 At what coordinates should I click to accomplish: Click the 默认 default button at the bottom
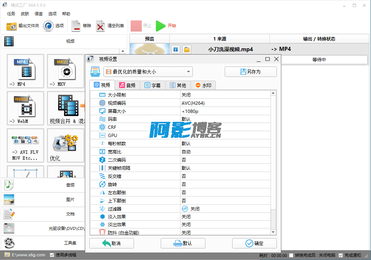click(x=183, y=243)
